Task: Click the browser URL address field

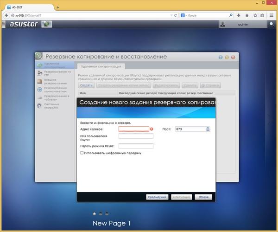Action: pyautogui.click(x=92, y=15)
